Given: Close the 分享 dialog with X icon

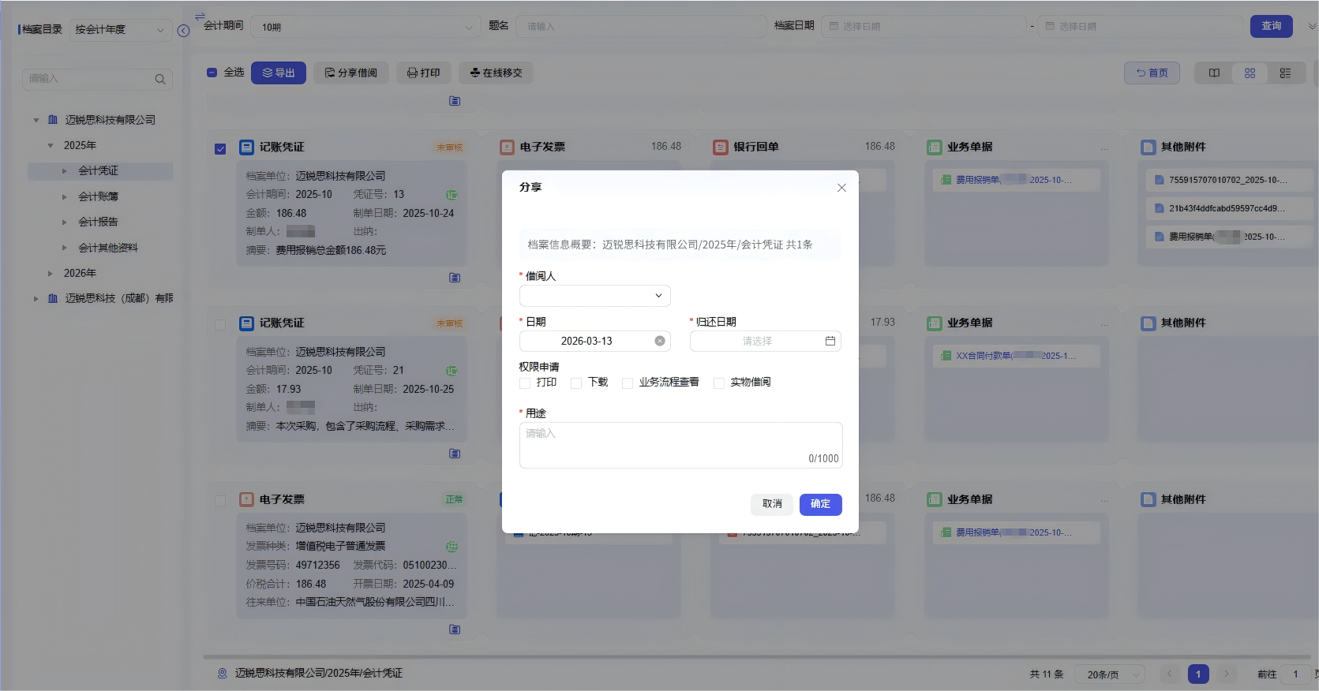Looking at the screenshot, I should point(841,188).
